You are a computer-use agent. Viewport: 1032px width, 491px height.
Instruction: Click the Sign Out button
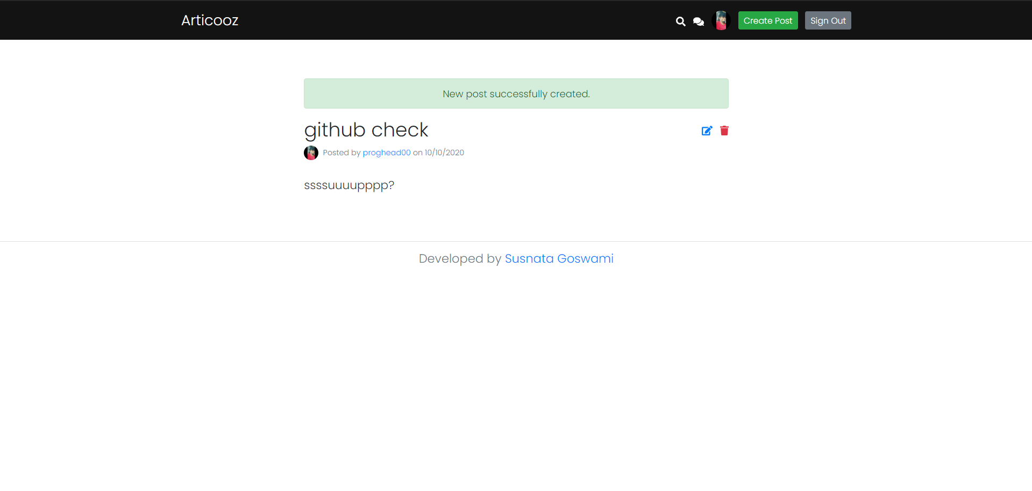[x=828, y=20]
